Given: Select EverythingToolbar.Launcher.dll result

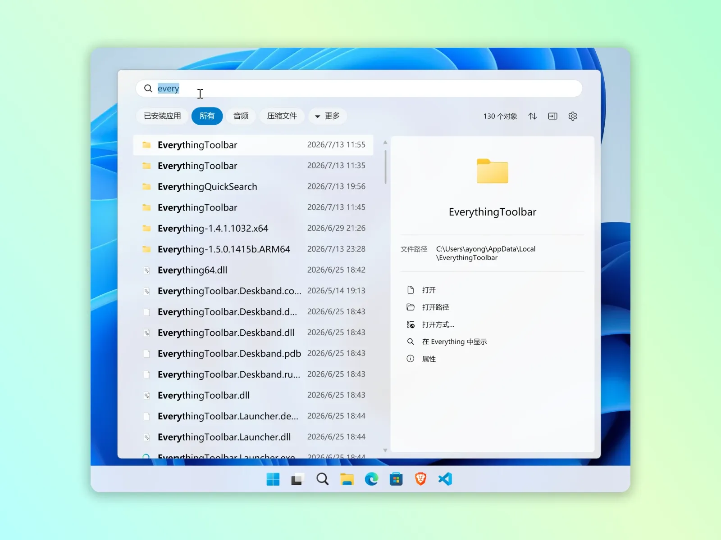Looking at the screenshot, I should (253, 437).
